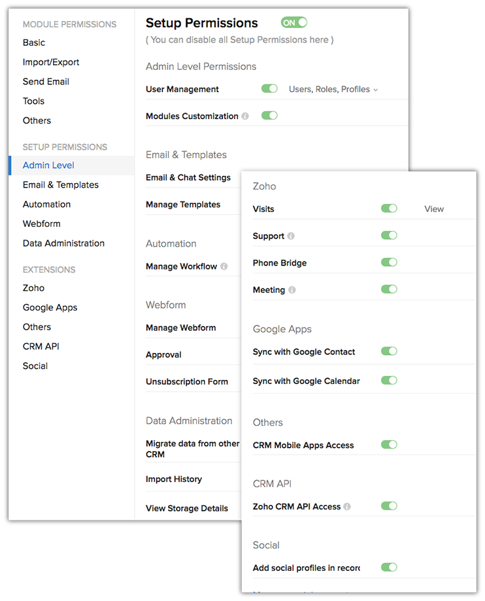Disable the Phone Bridge toggle
485x601 pixels.
389,262
